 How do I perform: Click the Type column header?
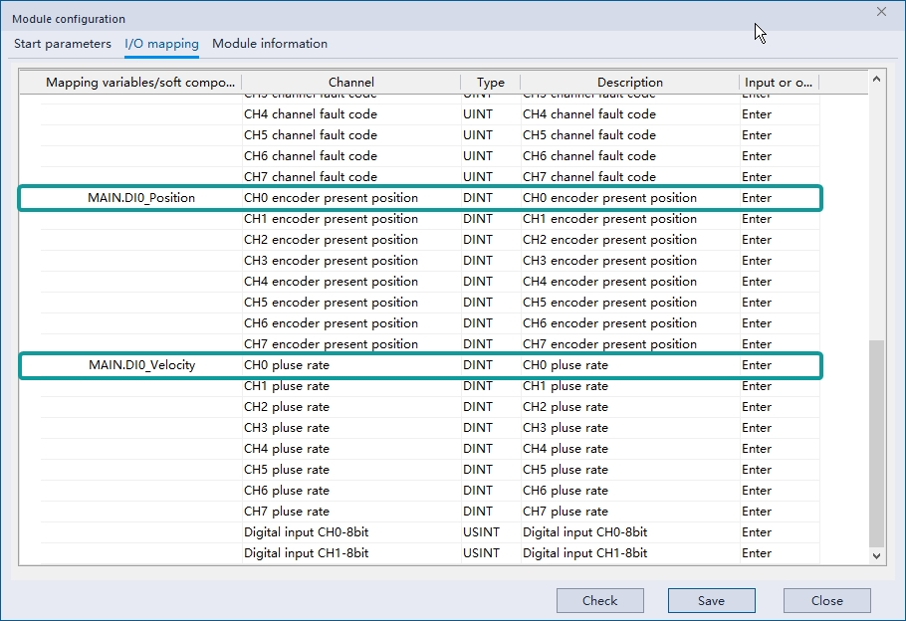pyautogui.click(x=491, y=83)
